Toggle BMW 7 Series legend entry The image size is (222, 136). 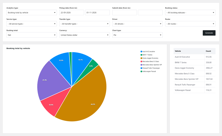tap(146, 55)
